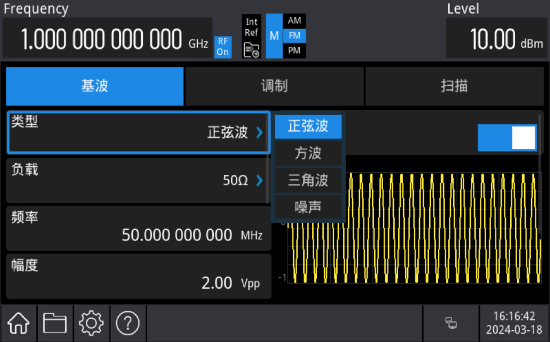550x342 pixels.
Task: Expand the 类型 waveform type chevron
Action: click(x=259, y=132)
